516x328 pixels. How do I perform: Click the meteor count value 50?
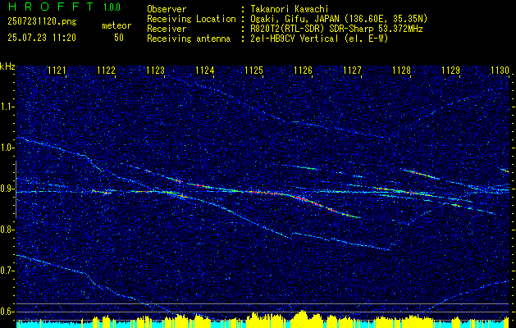(x=119, y=38)
